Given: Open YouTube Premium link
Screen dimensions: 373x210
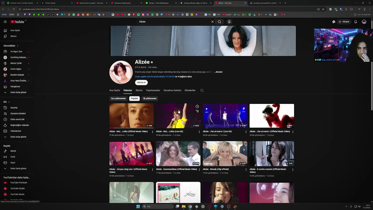Looking at the screenshot, I should (19, 183).
